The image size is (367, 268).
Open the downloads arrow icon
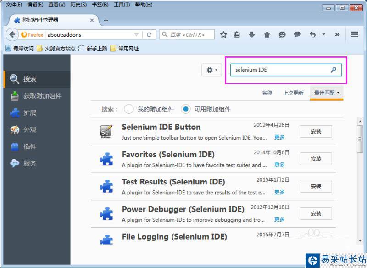[252, 35]
